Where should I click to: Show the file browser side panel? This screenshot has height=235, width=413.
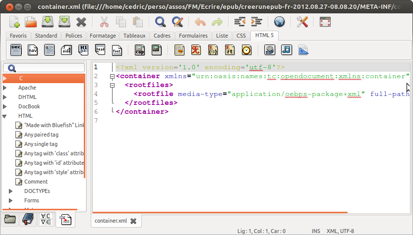10,219
